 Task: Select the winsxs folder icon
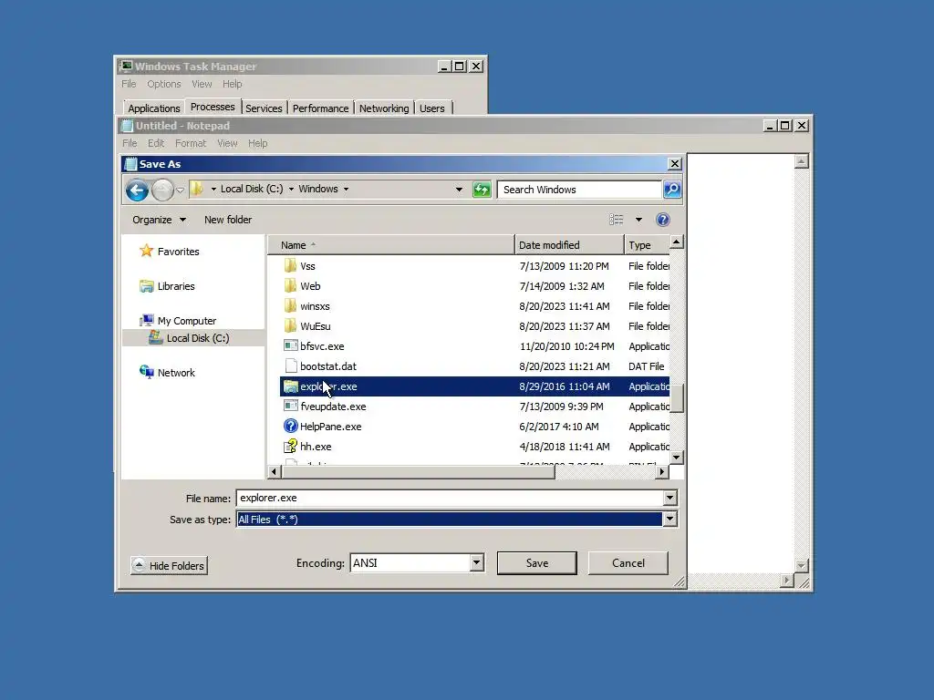pos(290,306)
